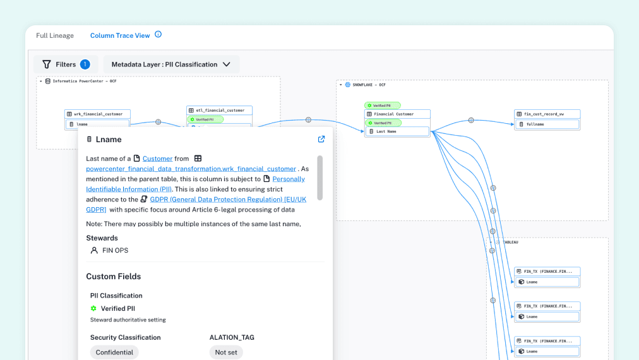Image resolution: width=639 pixels, height=360 pixels.
Task: Click the Lname description scrollbar
Action: pos(320,177)
